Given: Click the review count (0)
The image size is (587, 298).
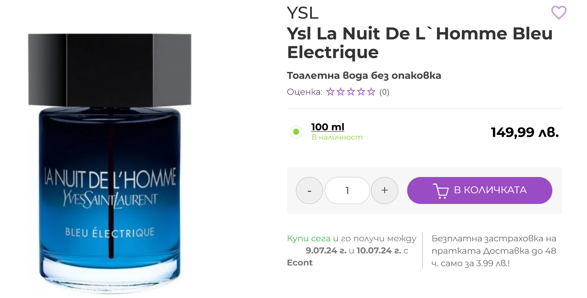Looking at the screenshot, I should (x=384, y=92).
